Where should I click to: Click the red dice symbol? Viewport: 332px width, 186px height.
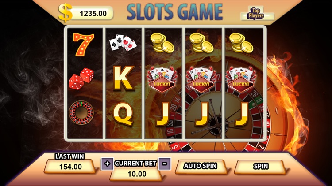click(81, 78)
